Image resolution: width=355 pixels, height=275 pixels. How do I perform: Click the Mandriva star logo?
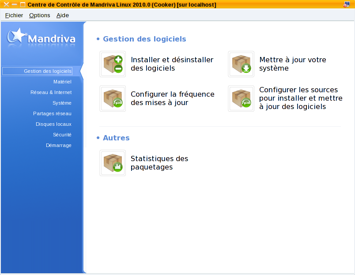(x=41, y=38)
